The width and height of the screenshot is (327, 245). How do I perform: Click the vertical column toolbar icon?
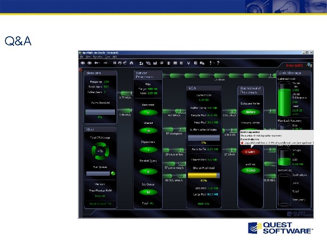coord(168,63)
